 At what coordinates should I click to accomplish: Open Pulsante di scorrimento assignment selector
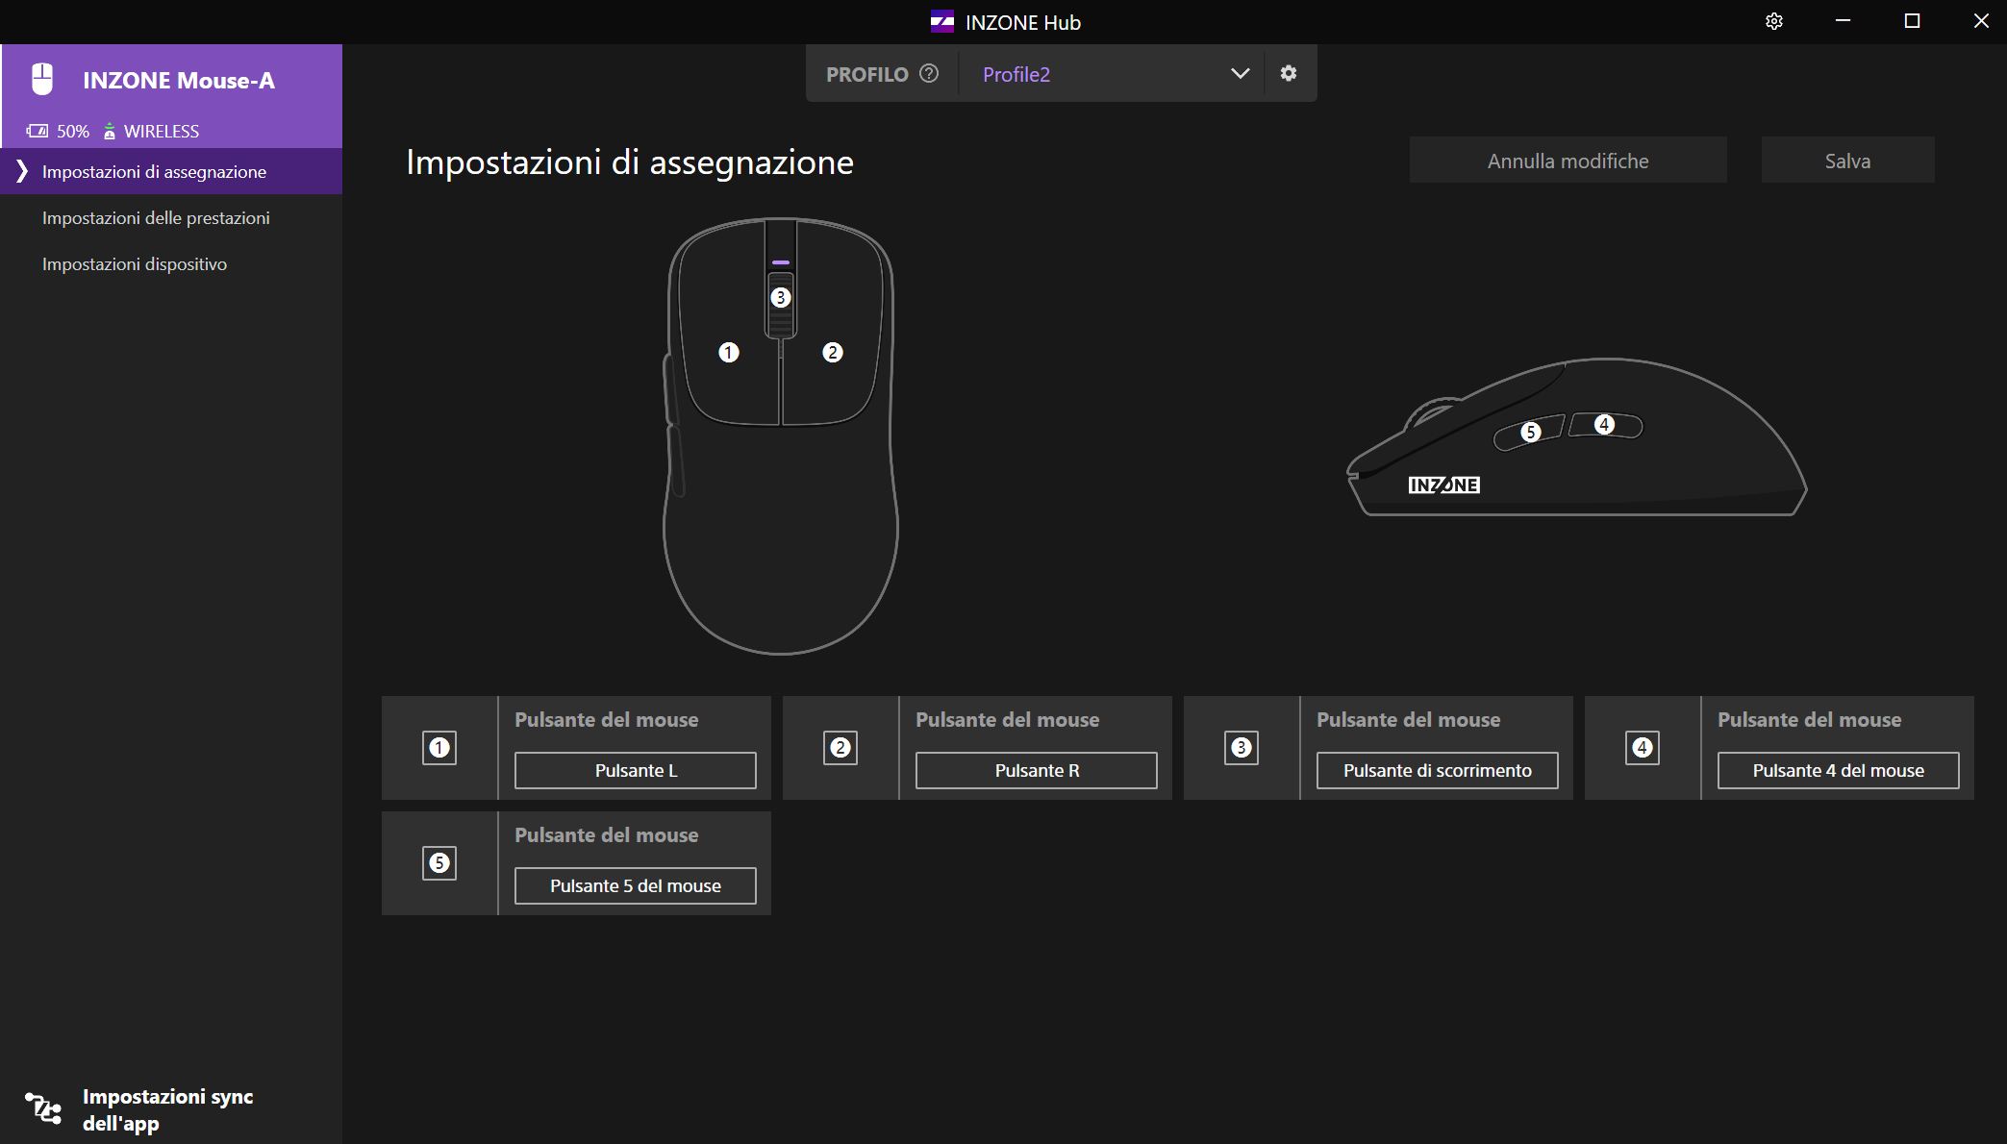click(x=1437, y=770)
